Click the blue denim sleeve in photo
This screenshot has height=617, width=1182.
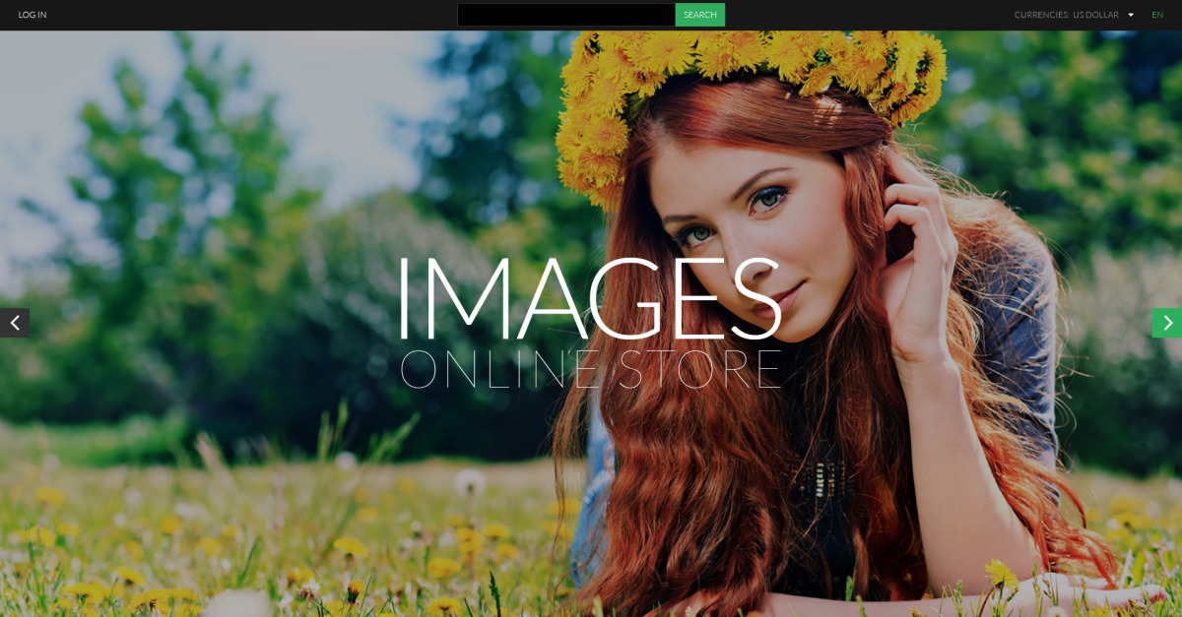[x=1024, y=335]
